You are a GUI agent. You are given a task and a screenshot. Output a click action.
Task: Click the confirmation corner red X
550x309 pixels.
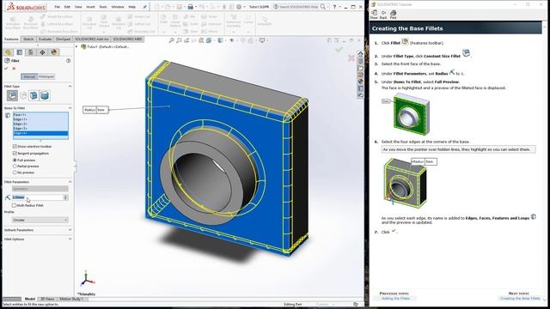pyautogui.click(x=351, y=58)
